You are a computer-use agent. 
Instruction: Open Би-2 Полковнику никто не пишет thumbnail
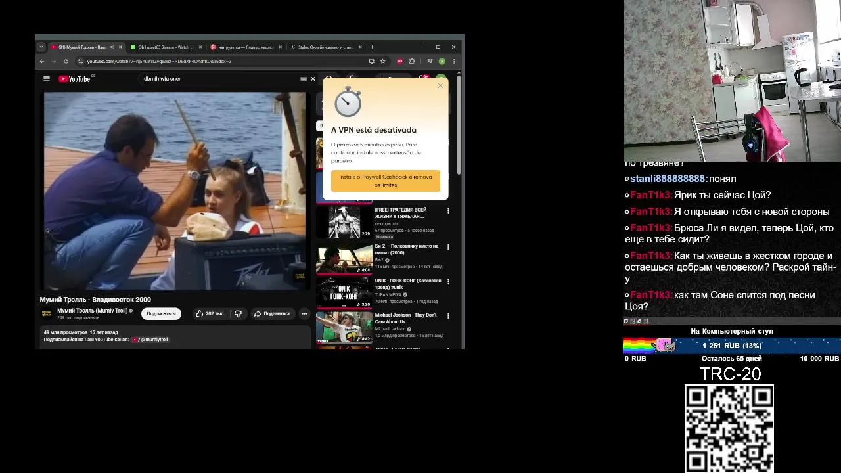coord(344,258)
